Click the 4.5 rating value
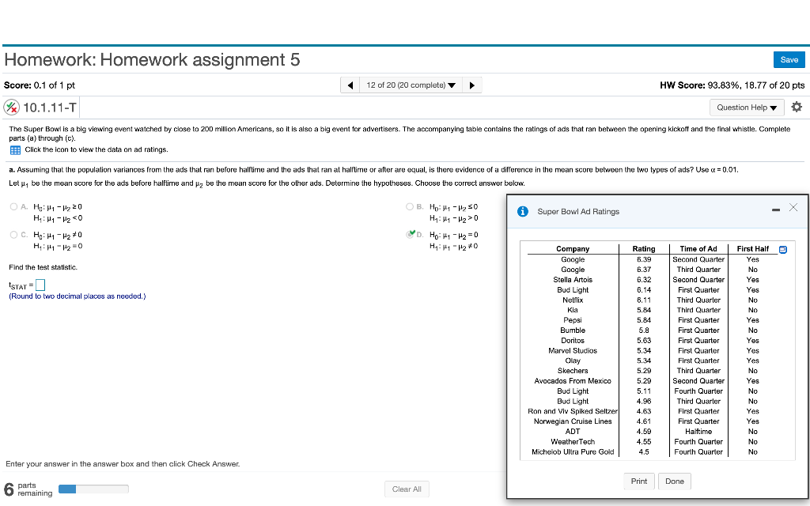The image size is (810, 506). 644,451
